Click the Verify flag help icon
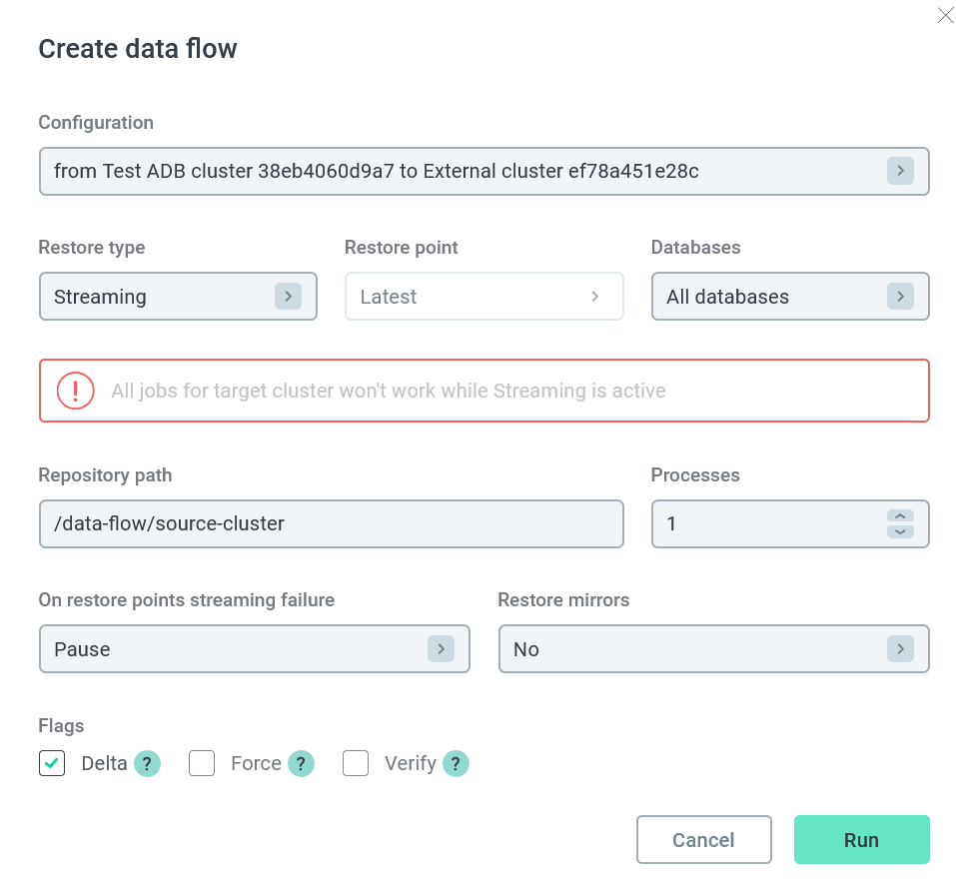 click(x=456, y=763)
